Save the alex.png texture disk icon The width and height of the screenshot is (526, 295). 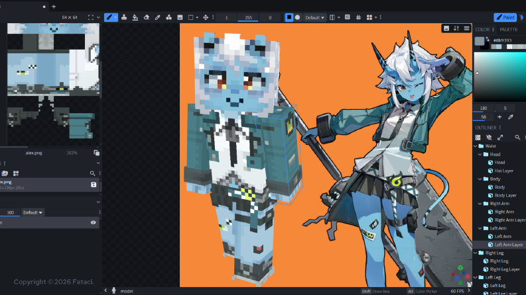[x=94, y=185]
